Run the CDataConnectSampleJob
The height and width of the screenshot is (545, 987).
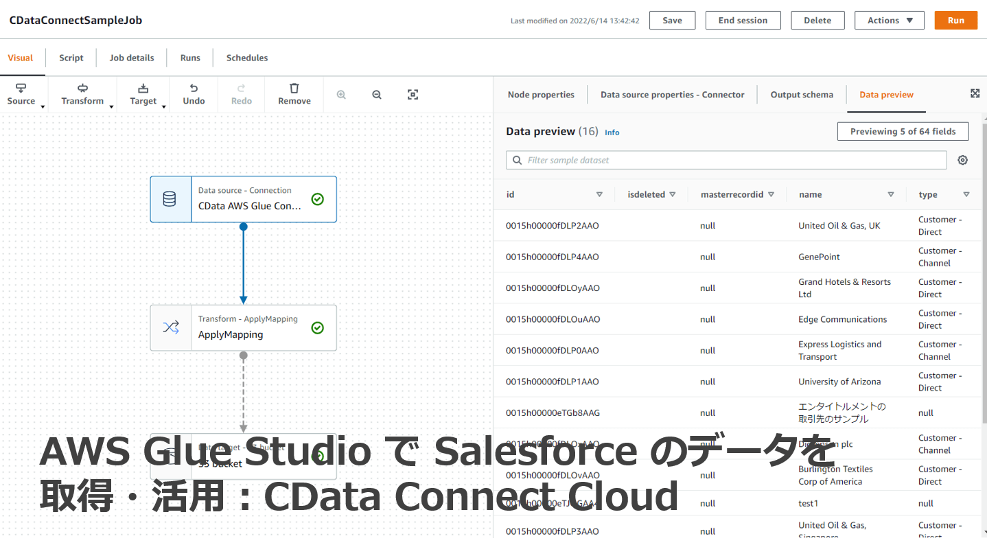tap(955, 20)
